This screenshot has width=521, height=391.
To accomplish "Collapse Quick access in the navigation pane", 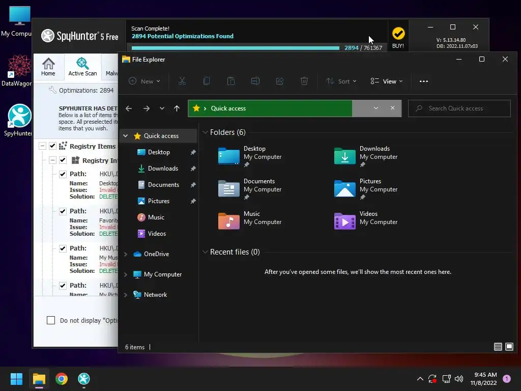I will [x=126, y=135].
